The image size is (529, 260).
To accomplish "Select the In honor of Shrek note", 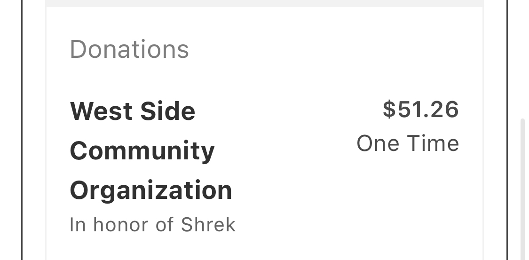I will pyautogui.click(x=152, y=225).
